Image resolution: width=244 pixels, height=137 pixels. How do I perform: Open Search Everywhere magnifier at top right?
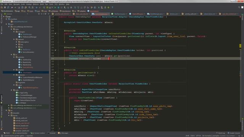tap(239, 8)
